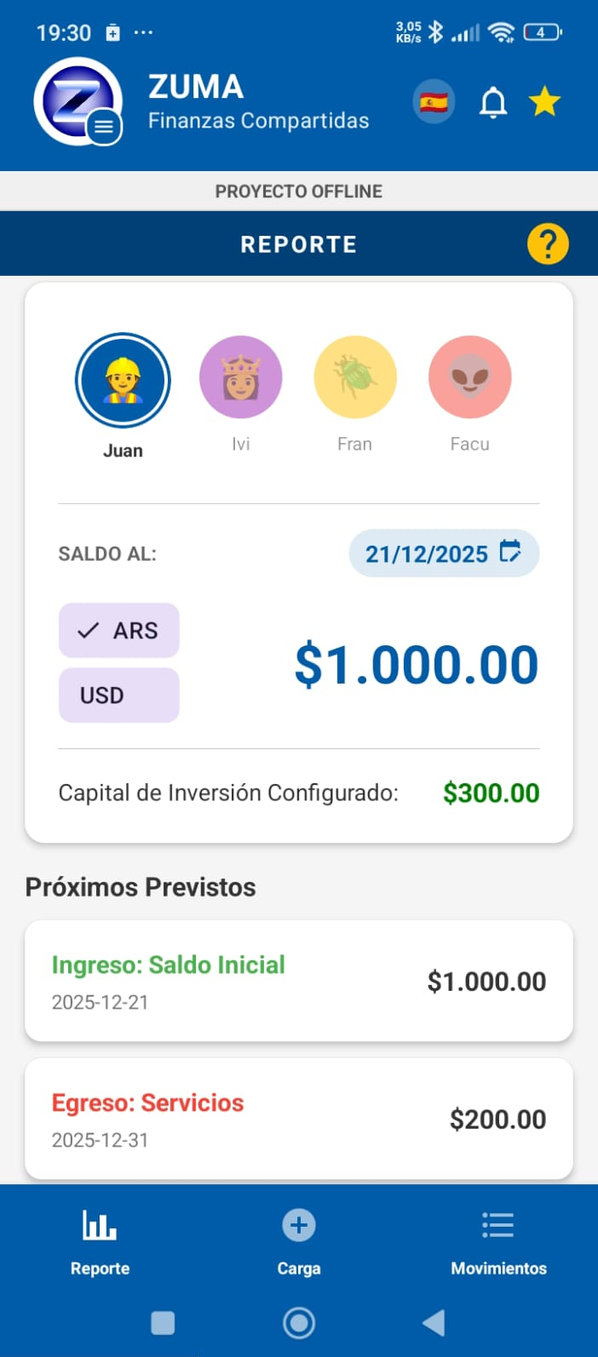Viewport: 598px width, 1357px height.
Task: Open the PROYECTO OFFLINE bar
Action: 298,191
